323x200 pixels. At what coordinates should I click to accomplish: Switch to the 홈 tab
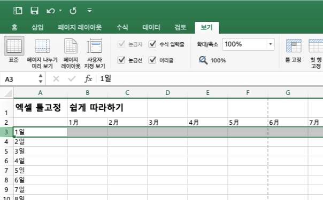pyautogui.click(x=14, y=27)
